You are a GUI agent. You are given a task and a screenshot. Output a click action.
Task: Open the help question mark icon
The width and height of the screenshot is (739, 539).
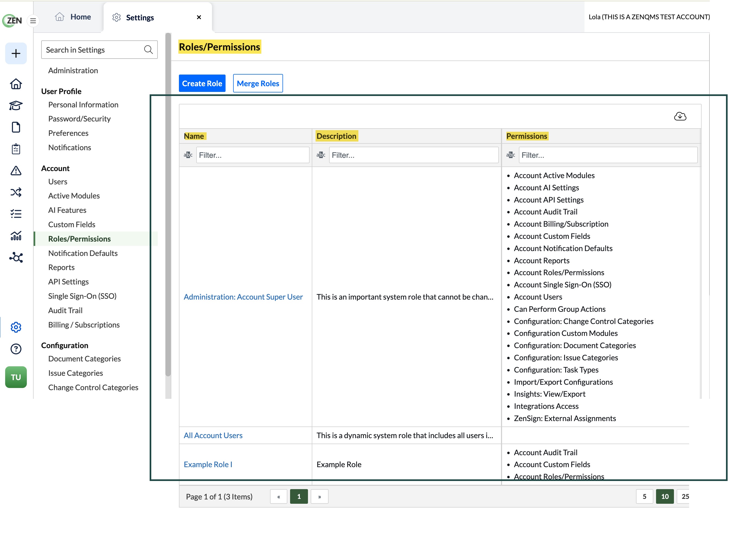click(16, 349)
